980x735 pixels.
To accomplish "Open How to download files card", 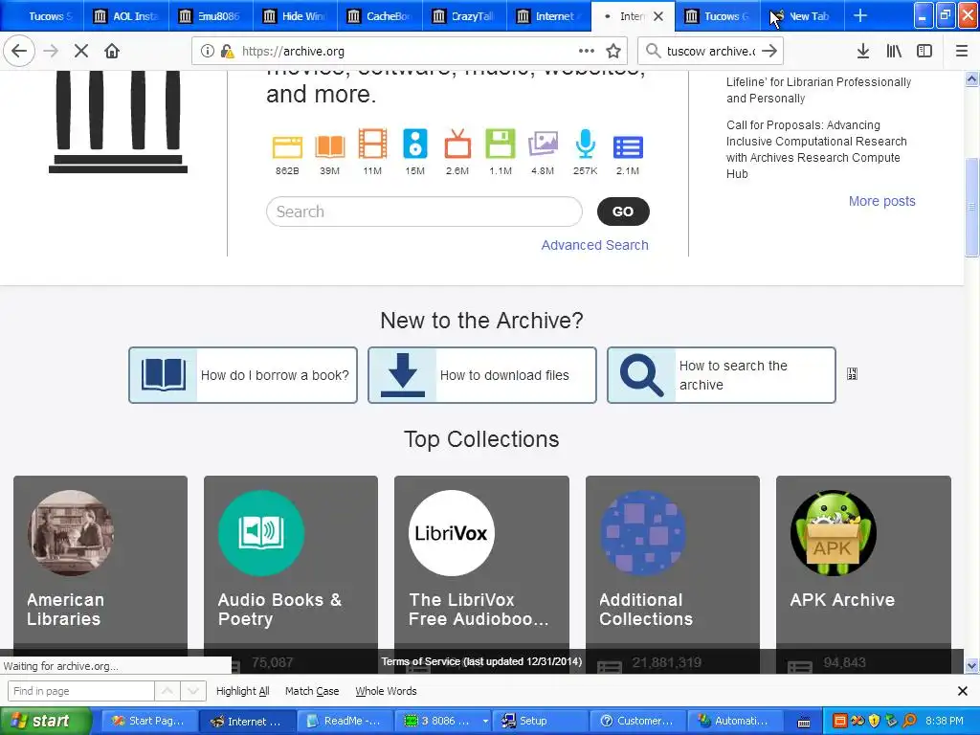I will click(482, 375).
